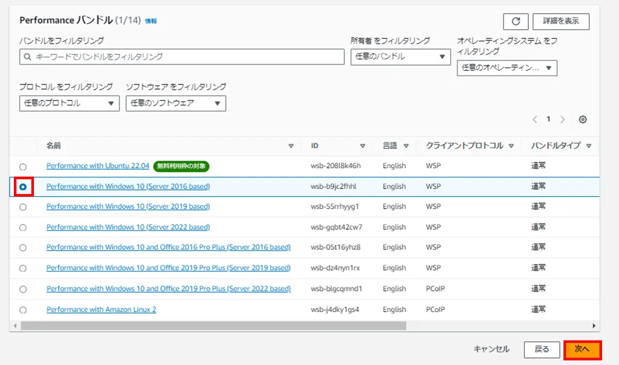Go to previous page arrow
Viewport: 619px width, 365px height.
coord(535,120)
